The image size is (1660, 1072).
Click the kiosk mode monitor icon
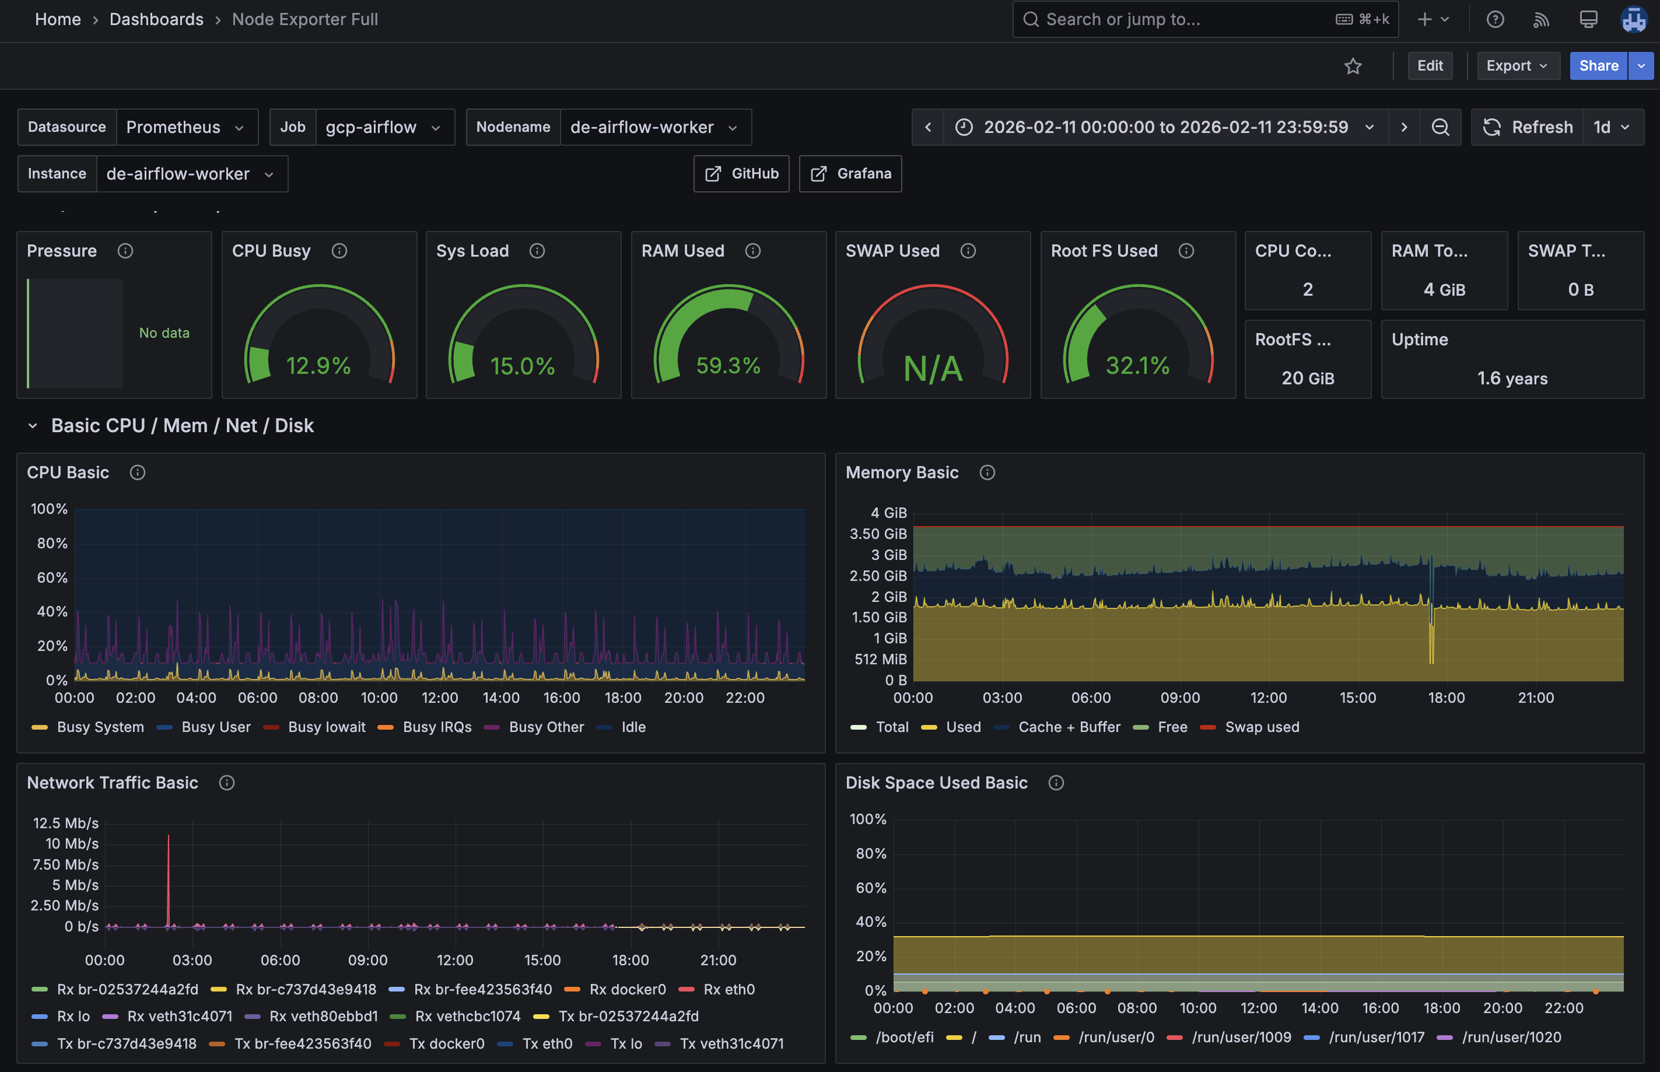point(1588,19)
